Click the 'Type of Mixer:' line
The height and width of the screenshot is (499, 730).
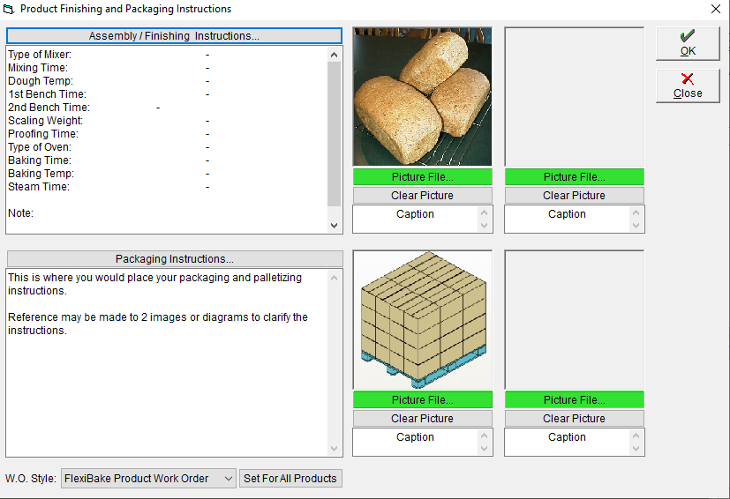40,55
